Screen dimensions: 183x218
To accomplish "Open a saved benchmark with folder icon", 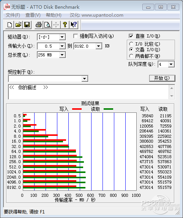I will pyautogui.click(x=18, y=25).
